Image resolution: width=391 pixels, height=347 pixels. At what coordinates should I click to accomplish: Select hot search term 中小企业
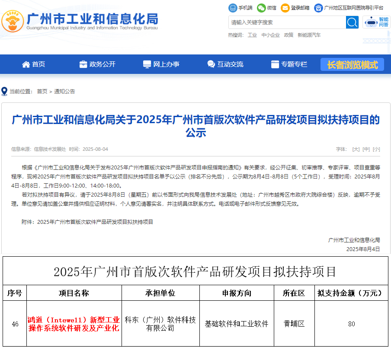[271, 35]
